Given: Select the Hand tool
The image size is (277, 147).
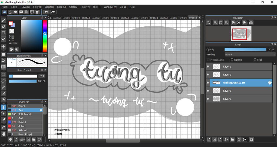Looking at the screenshot, I should 3,134.
